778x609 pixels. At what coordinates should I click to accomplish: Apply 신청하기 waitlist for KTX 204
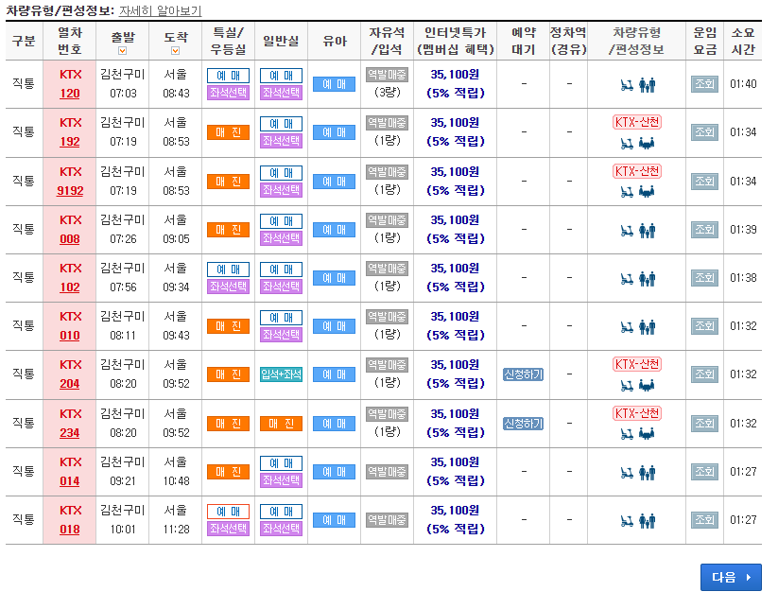coord(523,374)
